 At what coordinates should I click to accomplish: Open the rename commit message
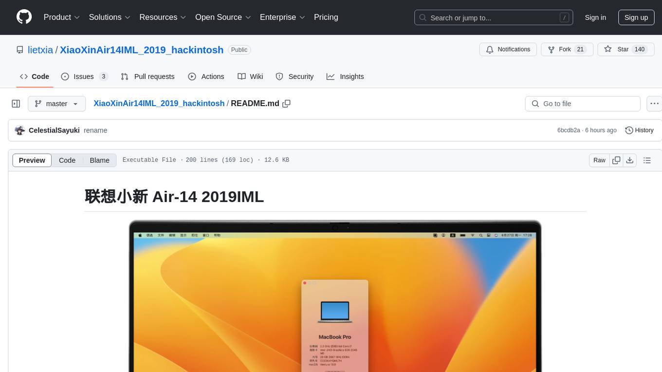95,130
